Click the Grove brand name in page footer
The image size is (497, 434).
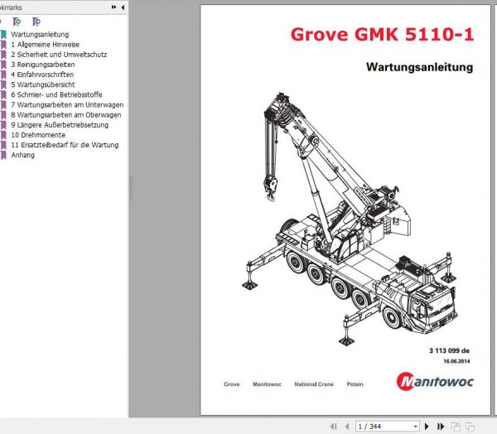(x=232, y=384)
